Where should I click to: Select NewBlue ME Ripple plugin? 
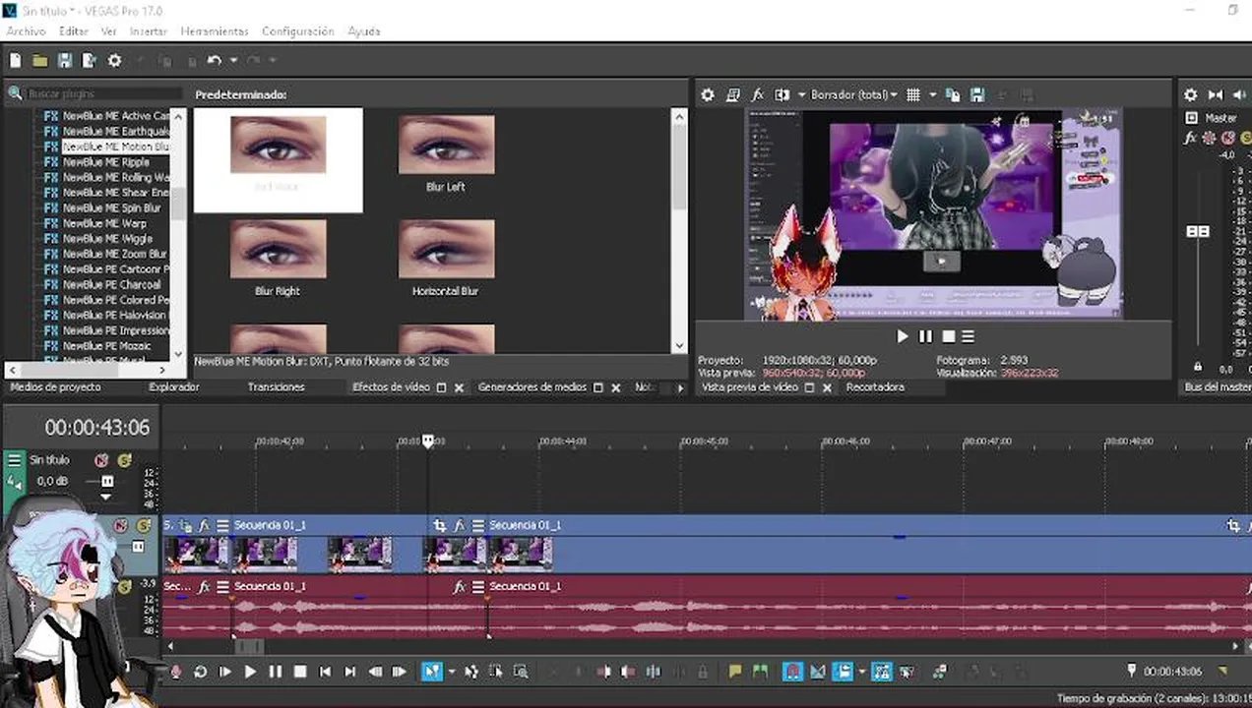(x=106, y=162)
